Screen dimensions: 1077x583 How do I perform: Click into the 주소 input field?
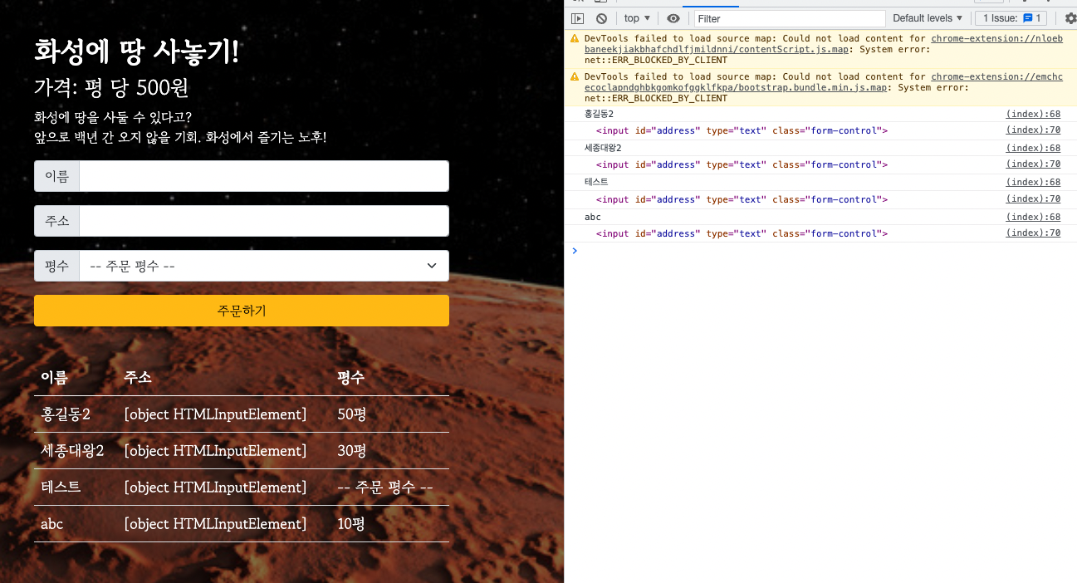tap(264, 221)
